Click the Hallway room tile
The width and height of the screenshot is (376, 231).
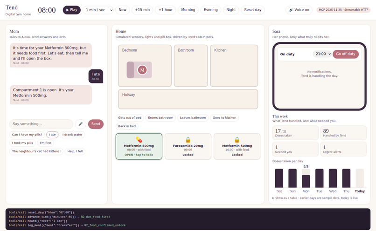click(188, 99)
